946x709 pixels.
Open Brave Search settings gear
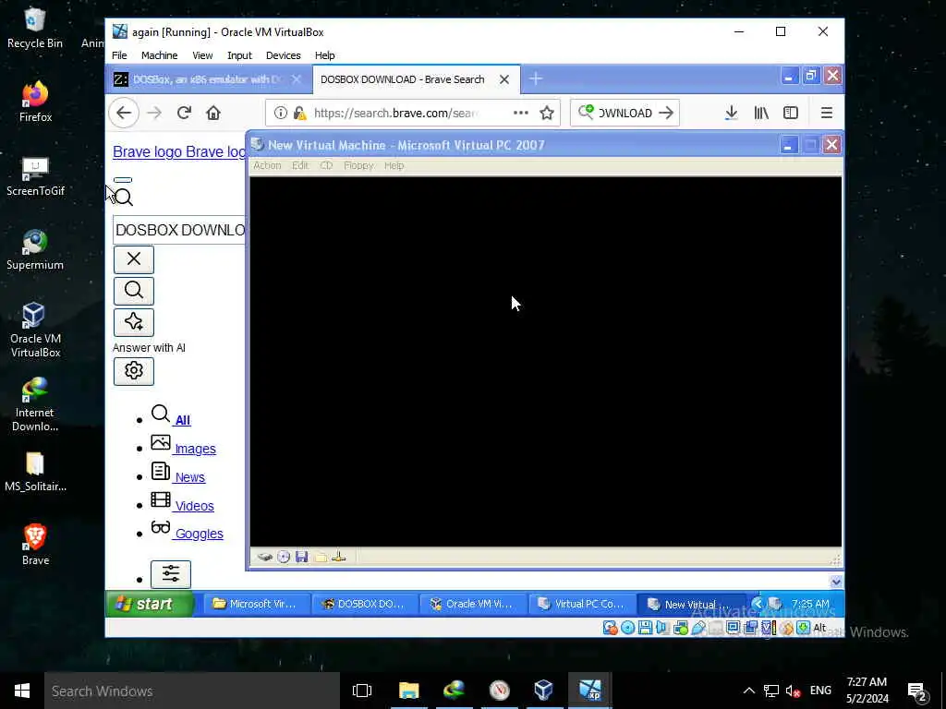coord(134,371)
